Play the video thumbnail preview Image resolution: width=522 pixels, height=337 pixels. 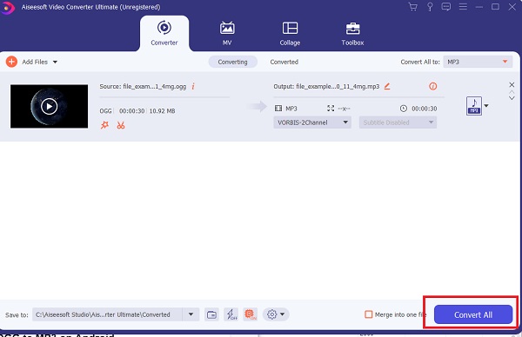[50, 106]
